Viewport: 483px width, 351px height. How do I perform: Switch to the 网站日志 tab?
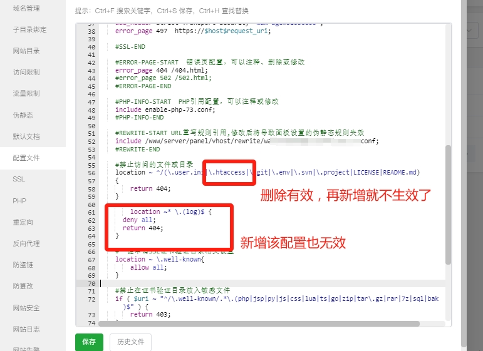click(26, 329)
